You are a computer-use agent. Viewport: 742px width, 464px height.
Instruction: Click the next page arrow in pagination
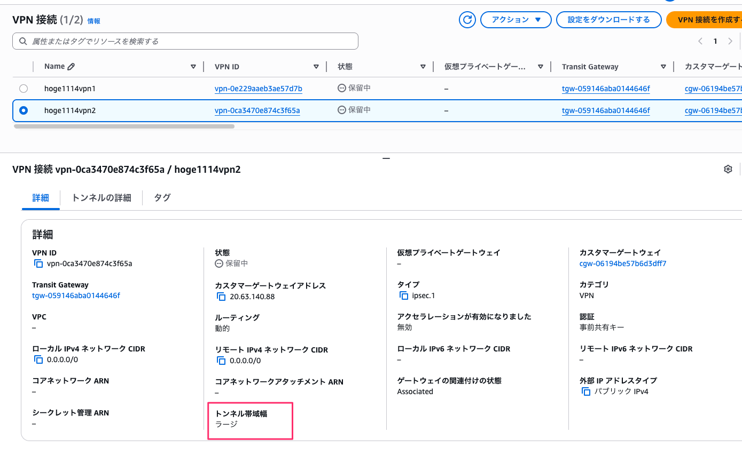[730, 41]
